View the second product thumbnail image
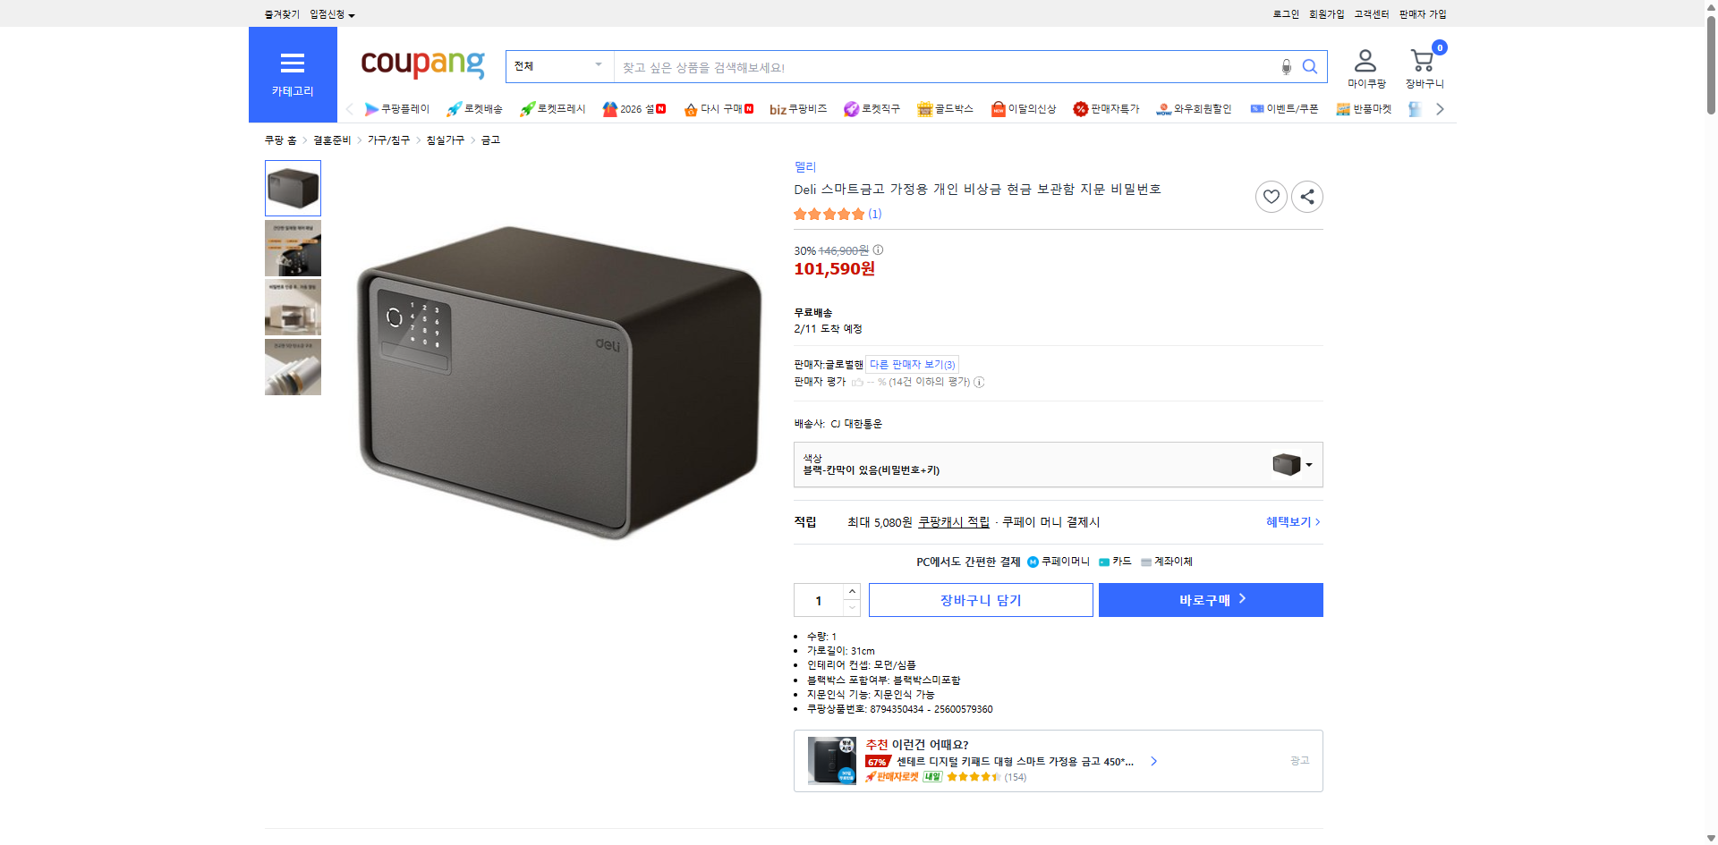 tap(293, 248)
